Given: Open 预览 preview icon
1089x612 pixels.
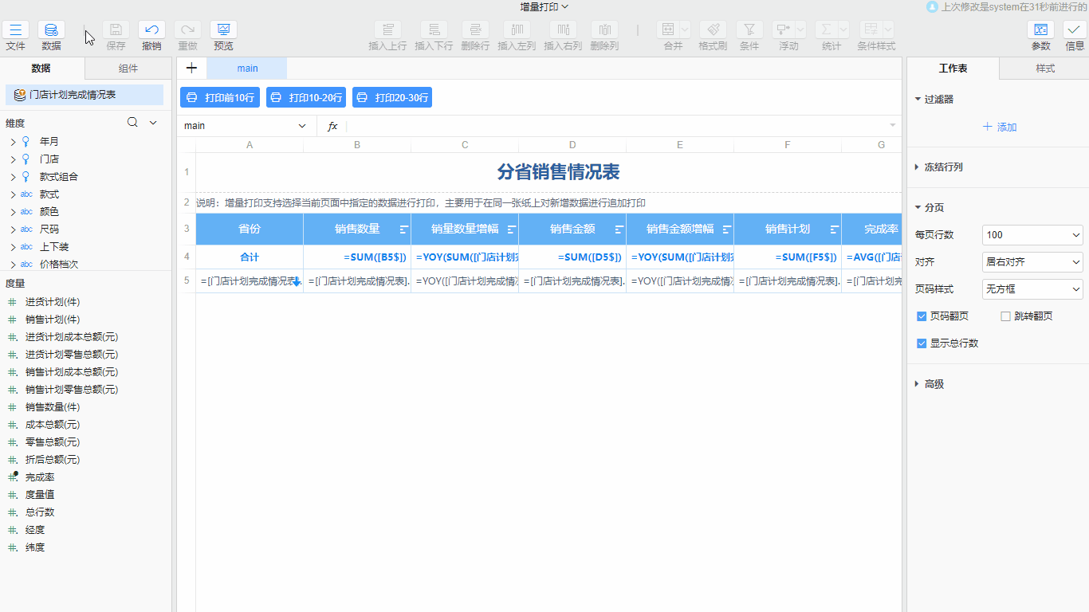Looking at the screenshot, I should [x=223, y=30].
